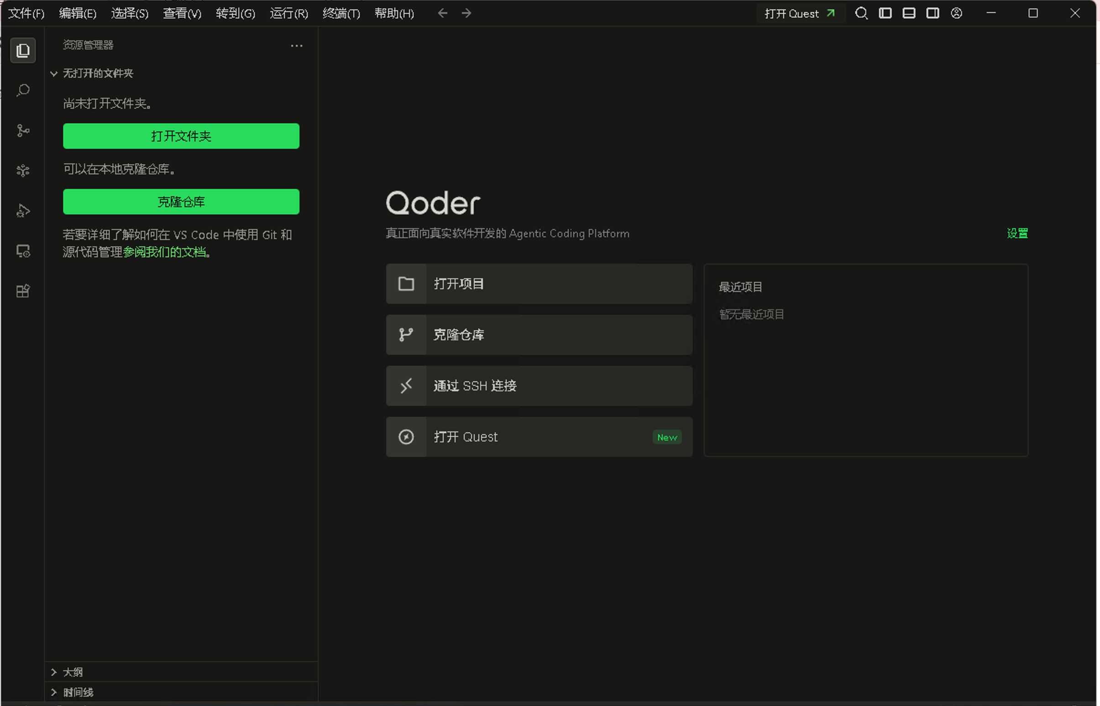Toggle the secondary sidebar layout icon
The image size is (1100, 706).
point(932,13)
